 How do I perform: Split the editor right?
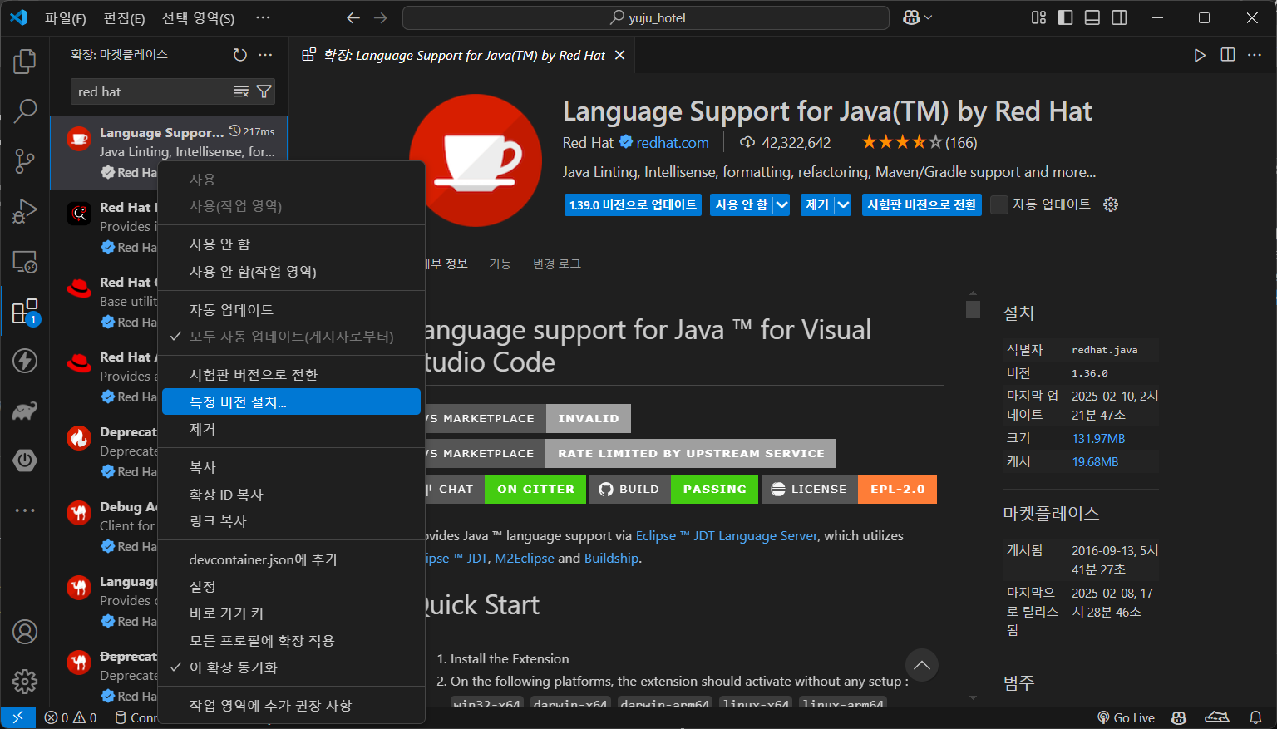coord(1227,55)
